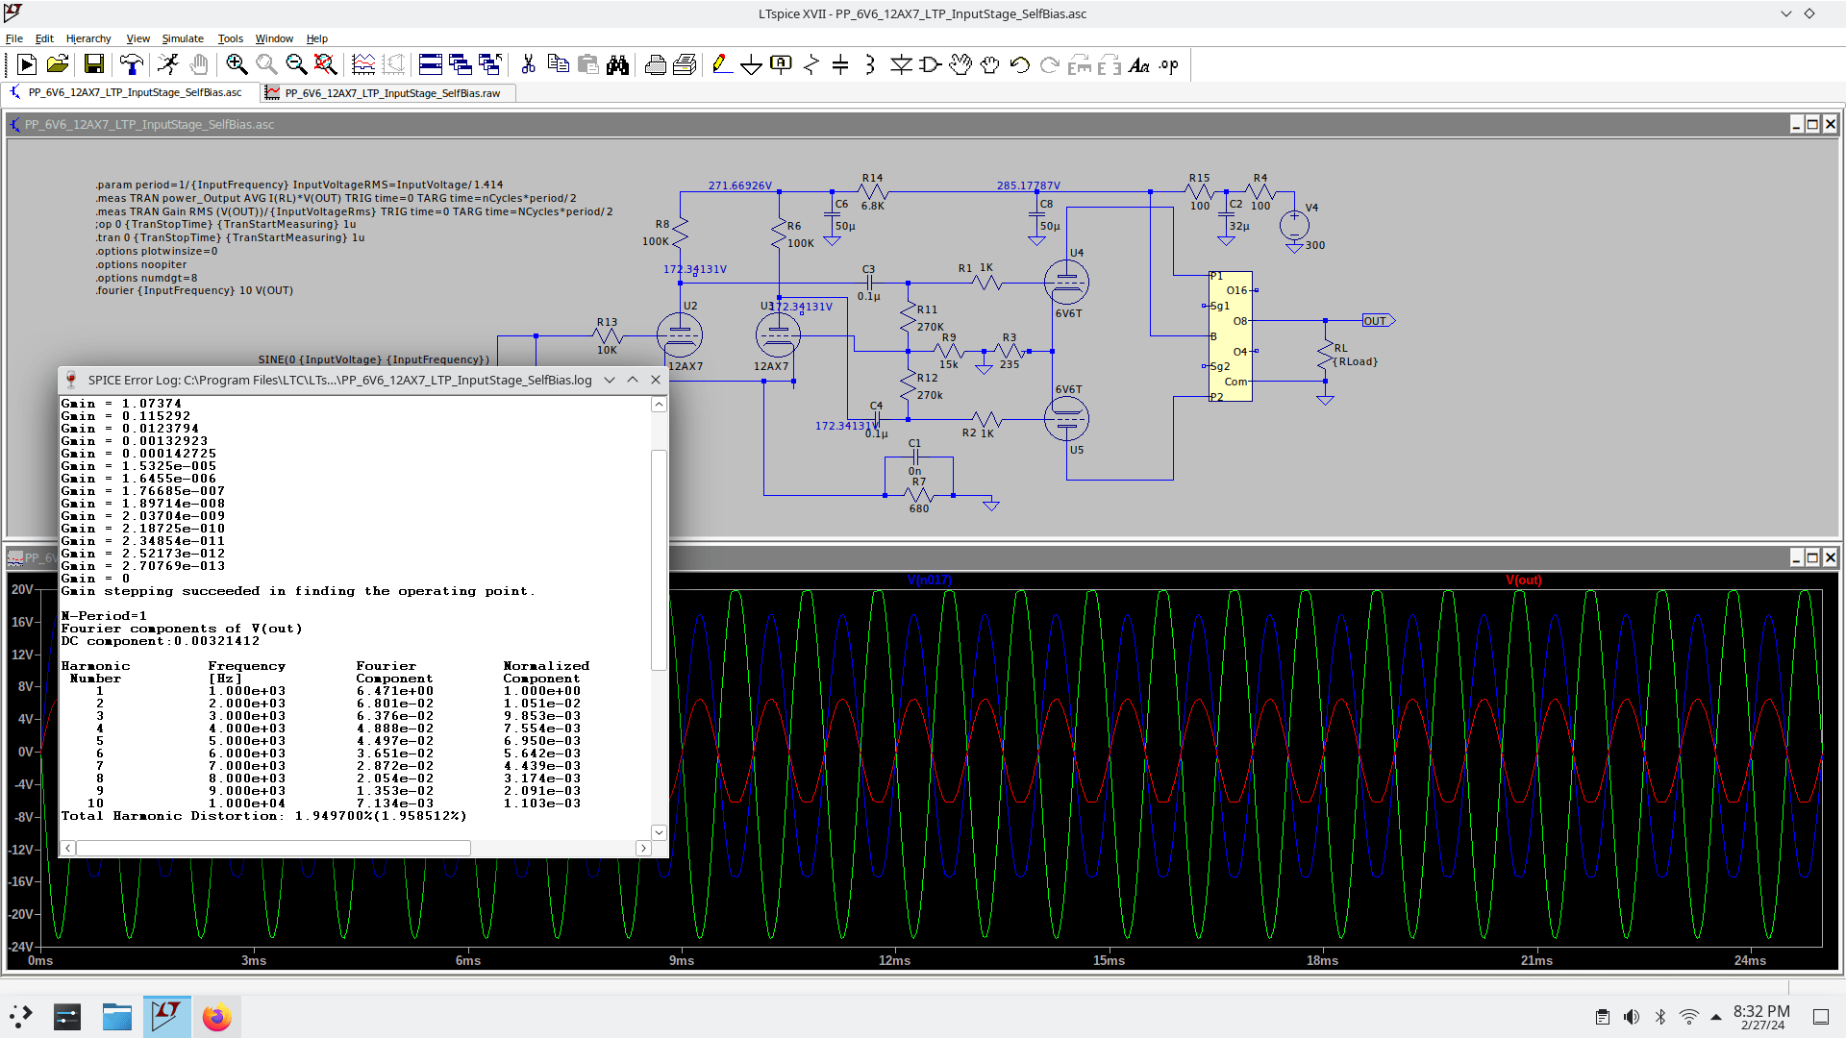Open the file manager from the taskbar
This screenshot has height=1038, width=1846.
pyautogui.click(x=117, y=1017)
